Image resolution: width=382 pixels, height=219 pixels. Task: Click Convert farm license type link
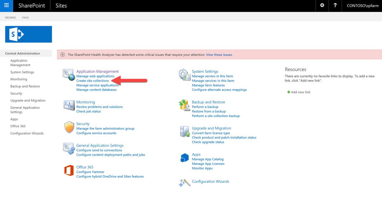[x=211, y=133]
